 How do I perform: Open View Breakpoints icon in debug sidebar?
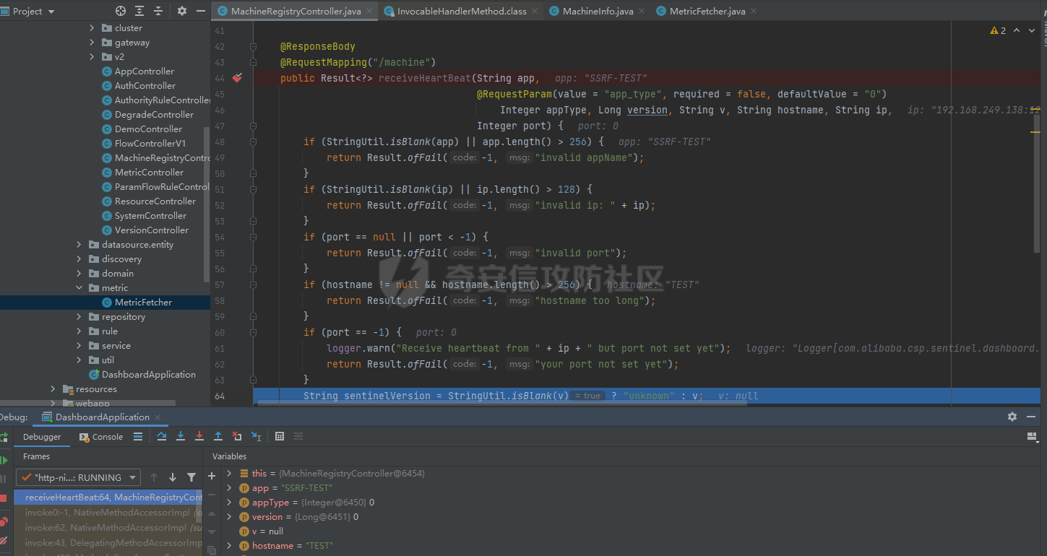click(x=4, y=521)
